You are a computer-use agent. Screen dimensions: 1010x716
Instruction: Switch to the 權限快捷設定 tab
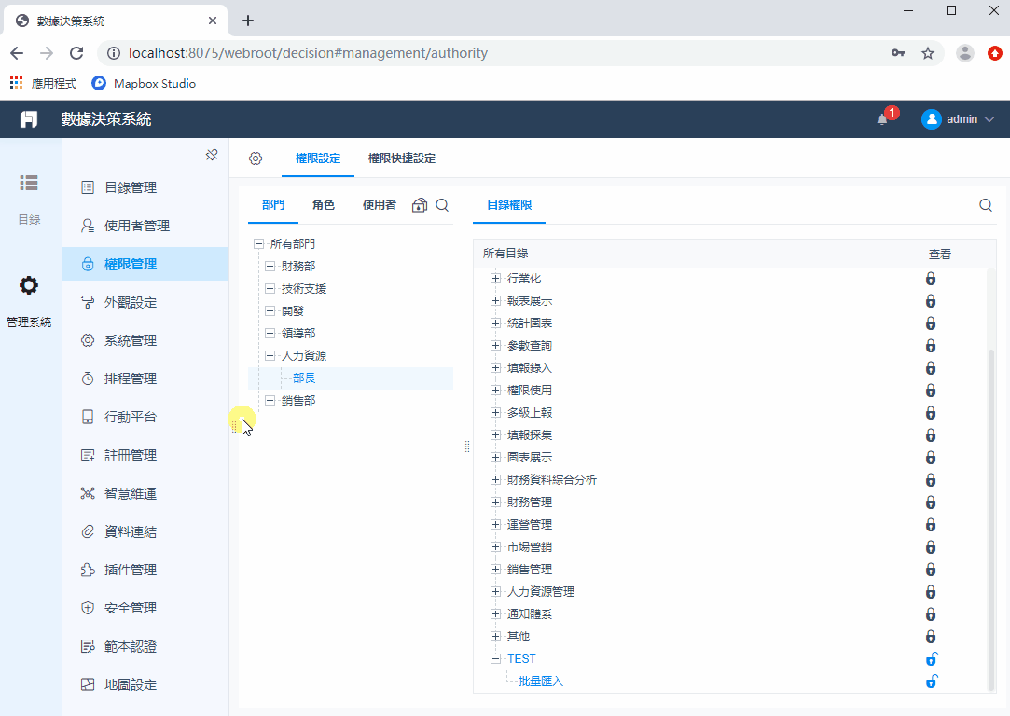pos(401,158)
